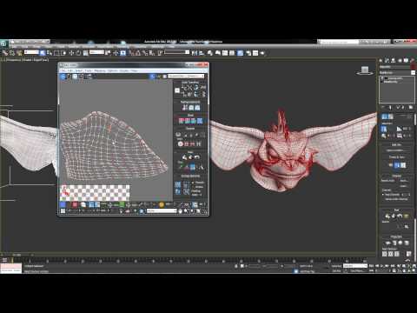Open the reference coordinate system dropdown
The width and height of the screenshot is (417, 313).
coord(96,52)
